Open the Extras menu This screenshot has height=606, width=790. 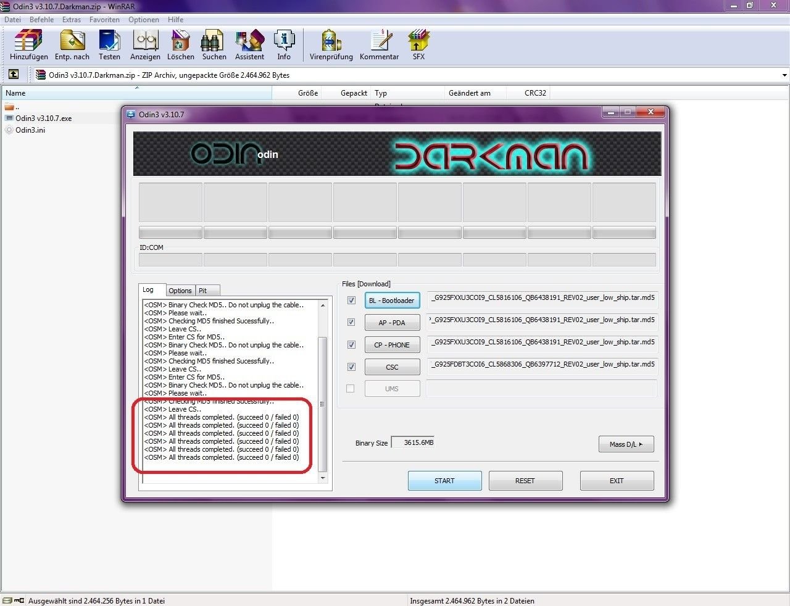[x=72, y=20]
